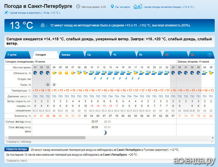Click sunrise time 03:37
The image size is (218, 167).
[95, 121]
